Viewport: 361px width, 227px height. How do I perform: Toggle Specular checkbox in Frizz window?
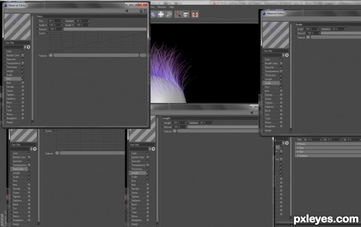tap(23, 59)
